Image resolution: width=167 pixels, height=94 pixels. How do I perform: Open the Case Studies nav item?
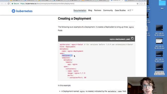(120, 10)
